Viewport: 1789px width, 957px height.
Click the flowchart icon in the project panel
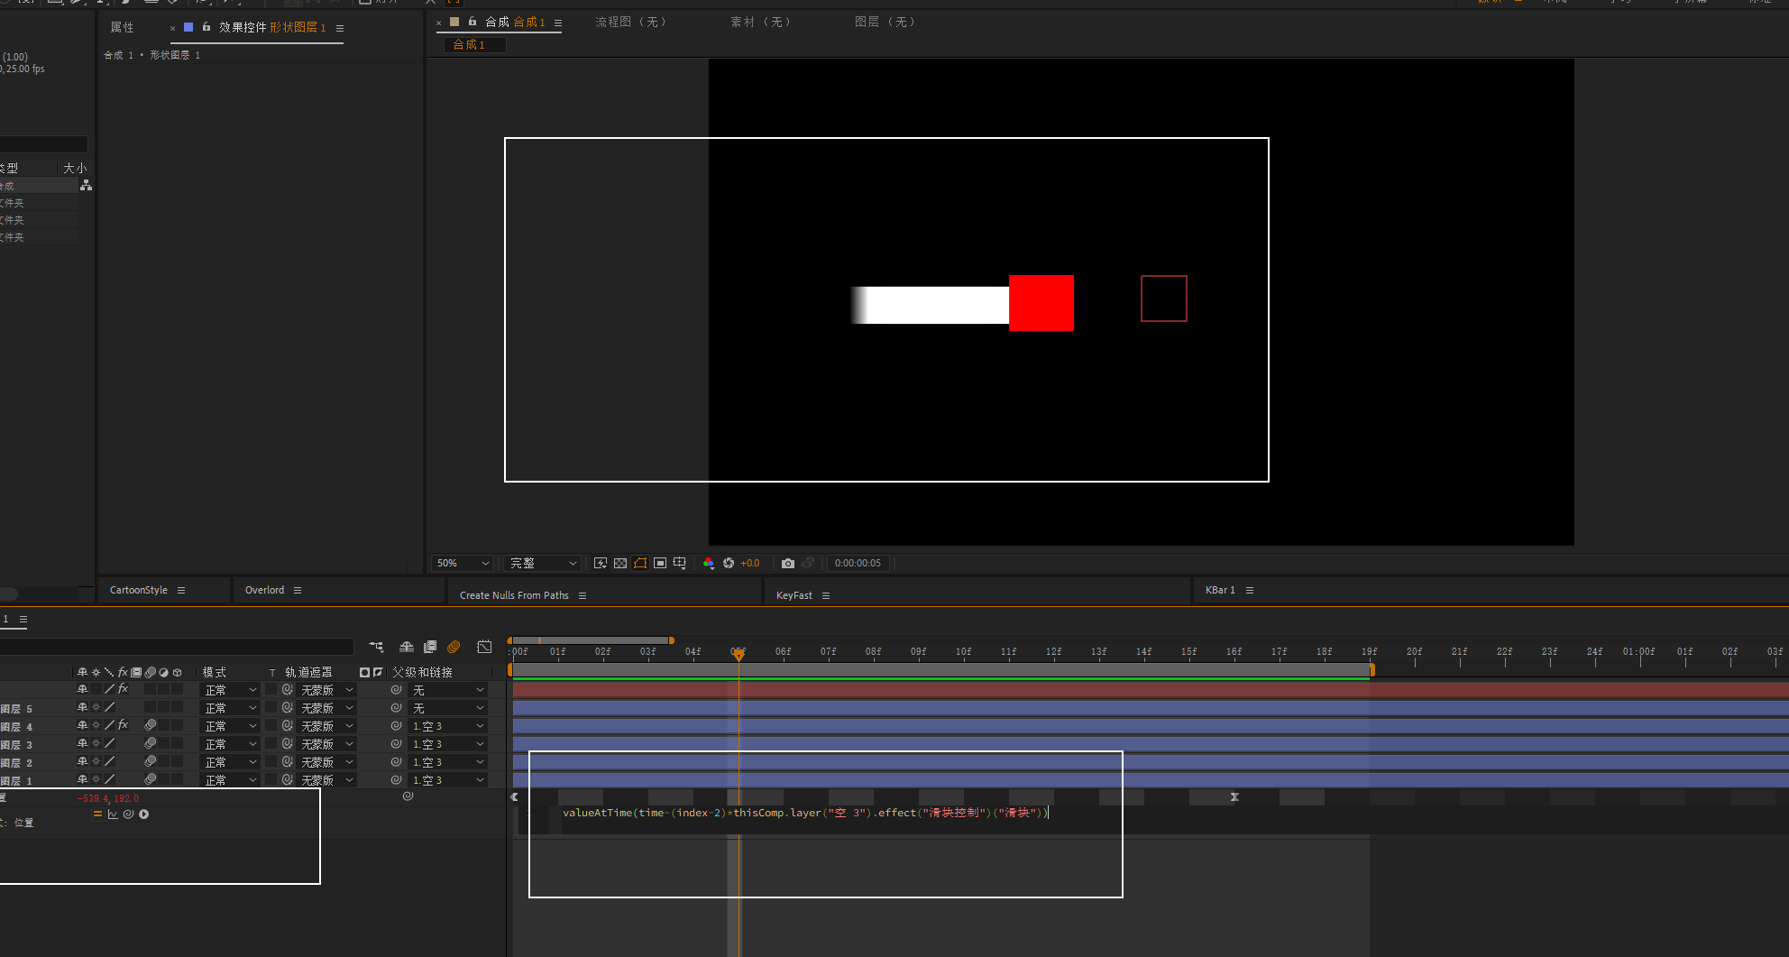(86, 185)
